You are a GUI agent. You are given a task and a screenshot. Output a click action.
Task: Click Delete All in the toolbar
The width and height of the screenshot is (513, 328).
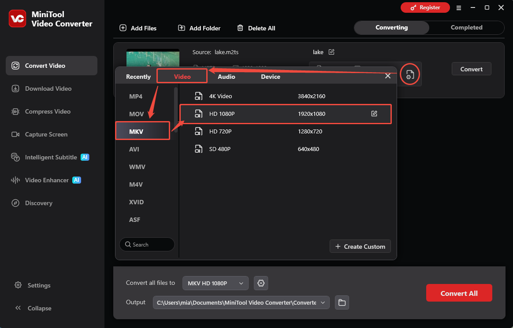pyautogui.click(x=256, y=28)
